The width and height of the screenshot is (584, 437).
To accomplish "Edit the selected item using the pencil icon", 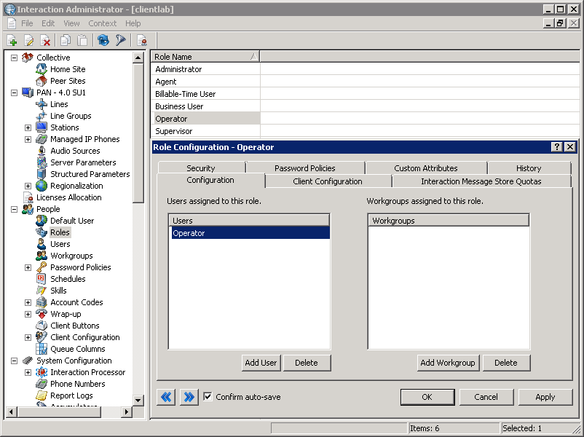I will pyautogui.click(x=29, y=40).
